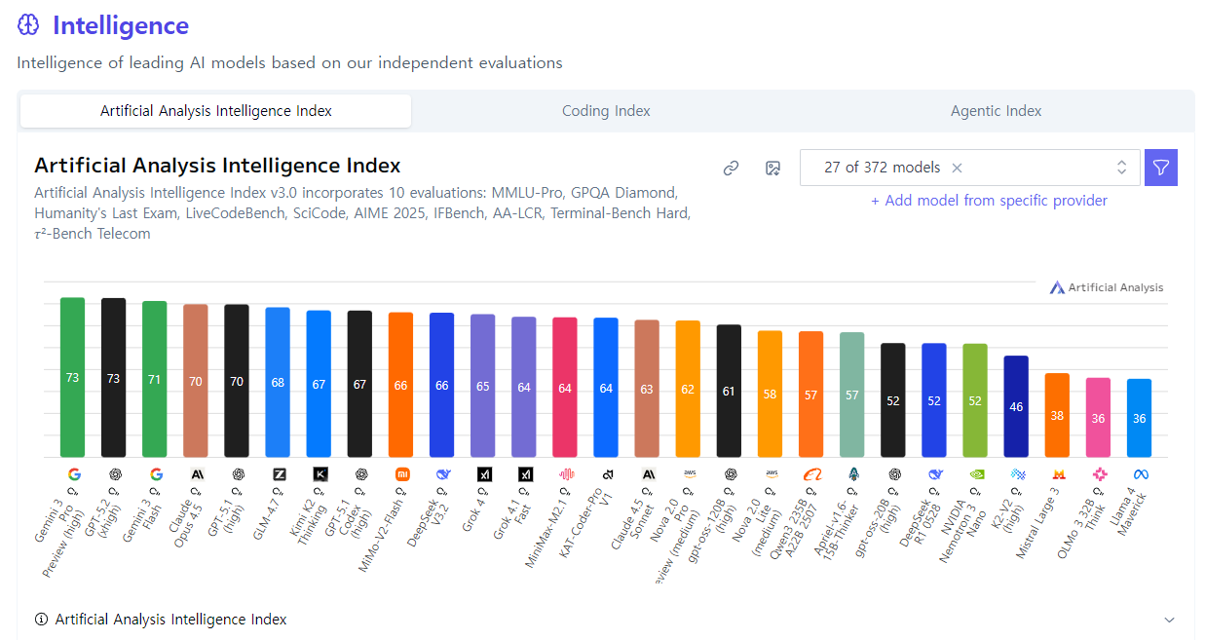
Task: Copy chart link with the chain icon
Action: coord(732,168)
